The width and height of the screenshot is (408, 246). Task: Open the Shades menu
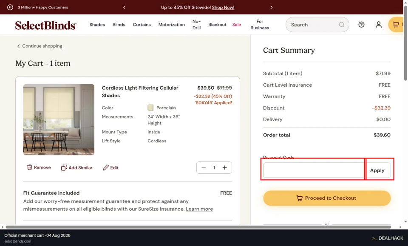click(x=97, y=25)
